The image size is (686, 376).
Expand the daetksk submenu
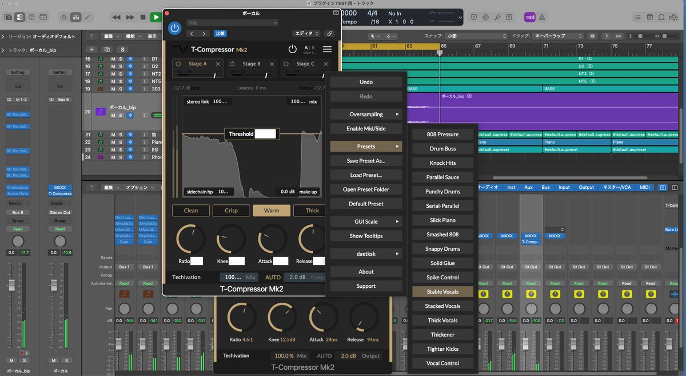[366, 254]
